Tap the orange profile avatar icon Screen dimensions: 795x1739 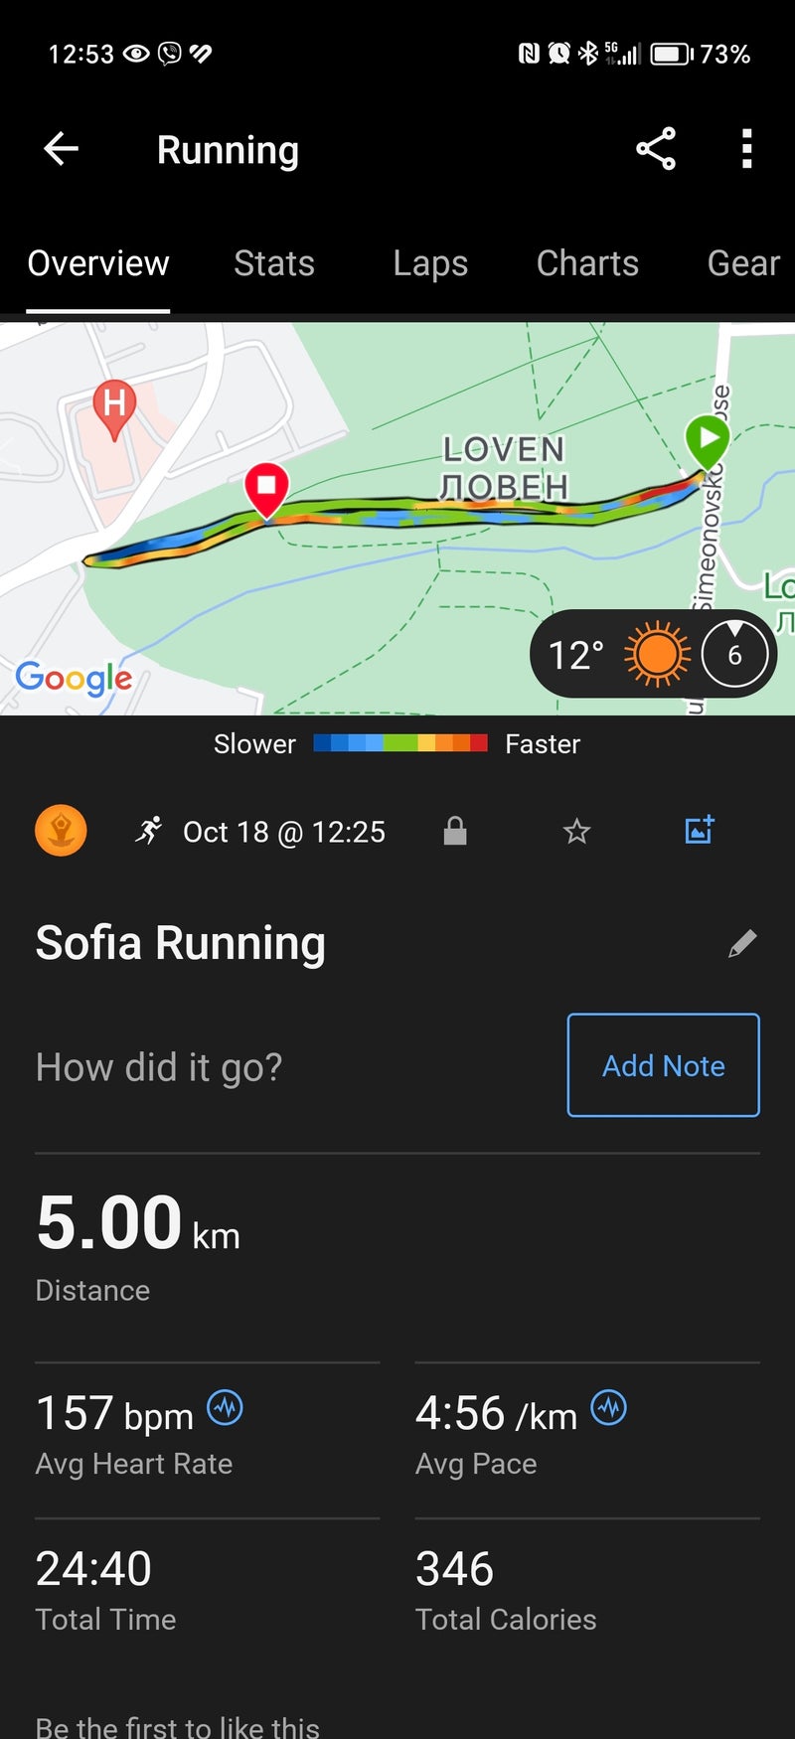click(61, 831)
